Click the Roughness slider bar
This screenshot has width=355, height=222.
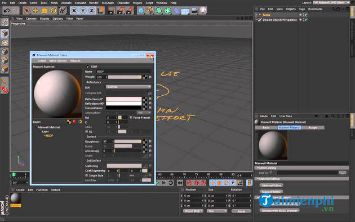coord(128,141)
